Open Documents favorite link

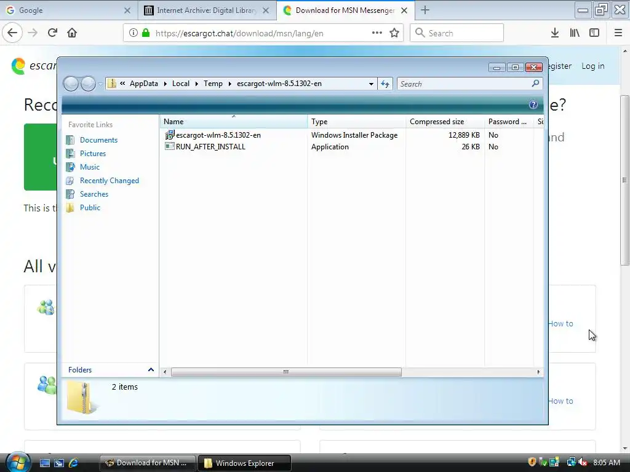(x=98, y=140)
